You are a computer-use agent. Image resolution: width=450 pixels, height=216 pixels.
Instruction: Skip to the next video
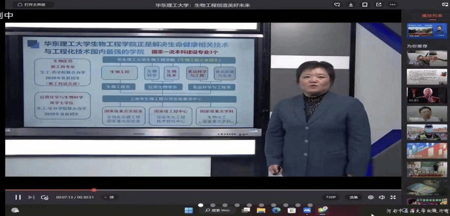coord(31,197)
